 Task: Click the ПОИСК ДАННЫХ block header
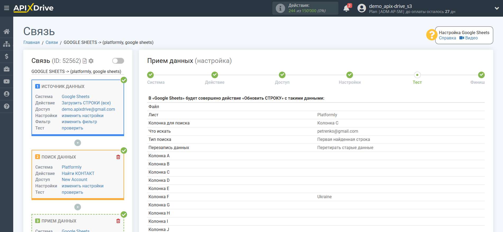[x=59, y=157]
